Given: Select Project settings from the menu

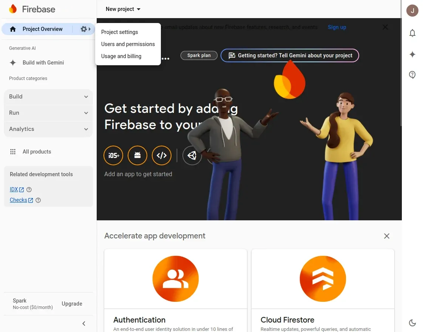Looking at the screenshot, I should pos(128,32).
